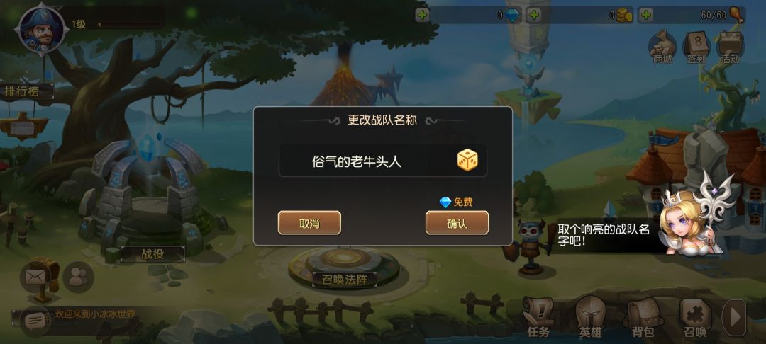
Task: Confirm the team name with 确认
Action: click(457, 223)
